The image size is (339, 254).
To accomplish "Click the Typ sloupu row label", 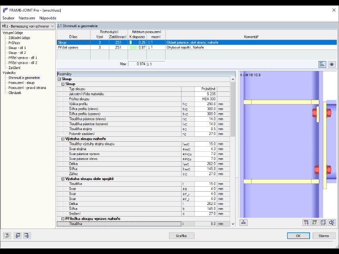I will [x=77, y=89].
